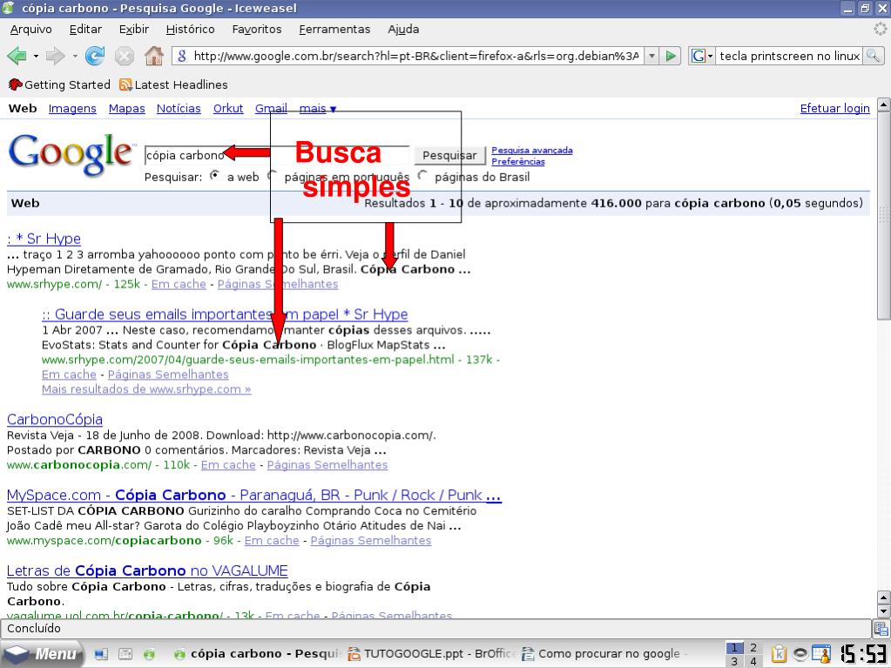Click the stop loading icon
The width and height of the screenshot is (891, 668).
[125, 56]
